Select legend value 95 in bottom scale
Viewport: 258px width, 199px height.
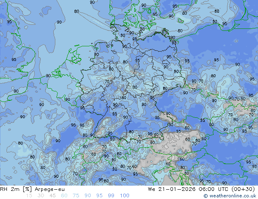click(99, 196)
